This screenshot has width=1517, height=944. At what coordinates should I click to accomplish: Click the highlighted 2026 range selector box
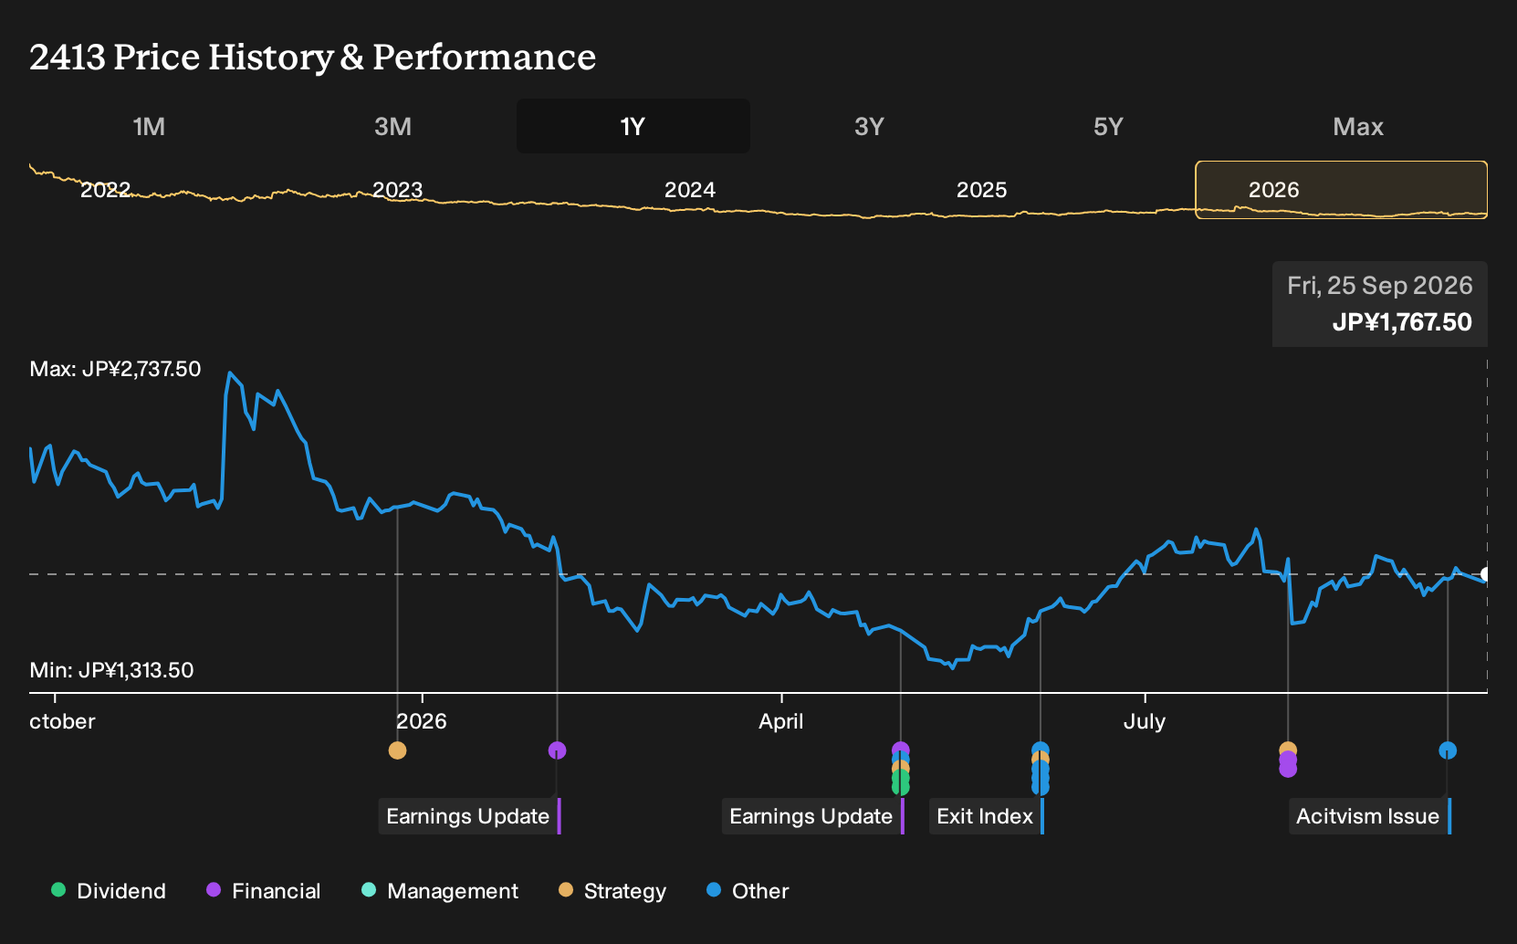click(x=1342, y=190)
